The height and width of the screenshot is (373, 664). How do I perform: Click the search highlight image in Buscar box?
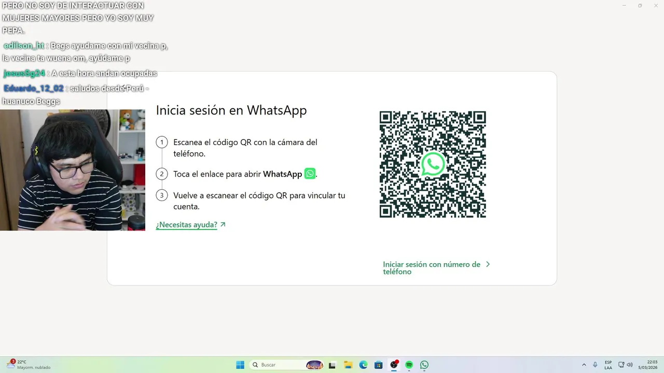point(314,365)
